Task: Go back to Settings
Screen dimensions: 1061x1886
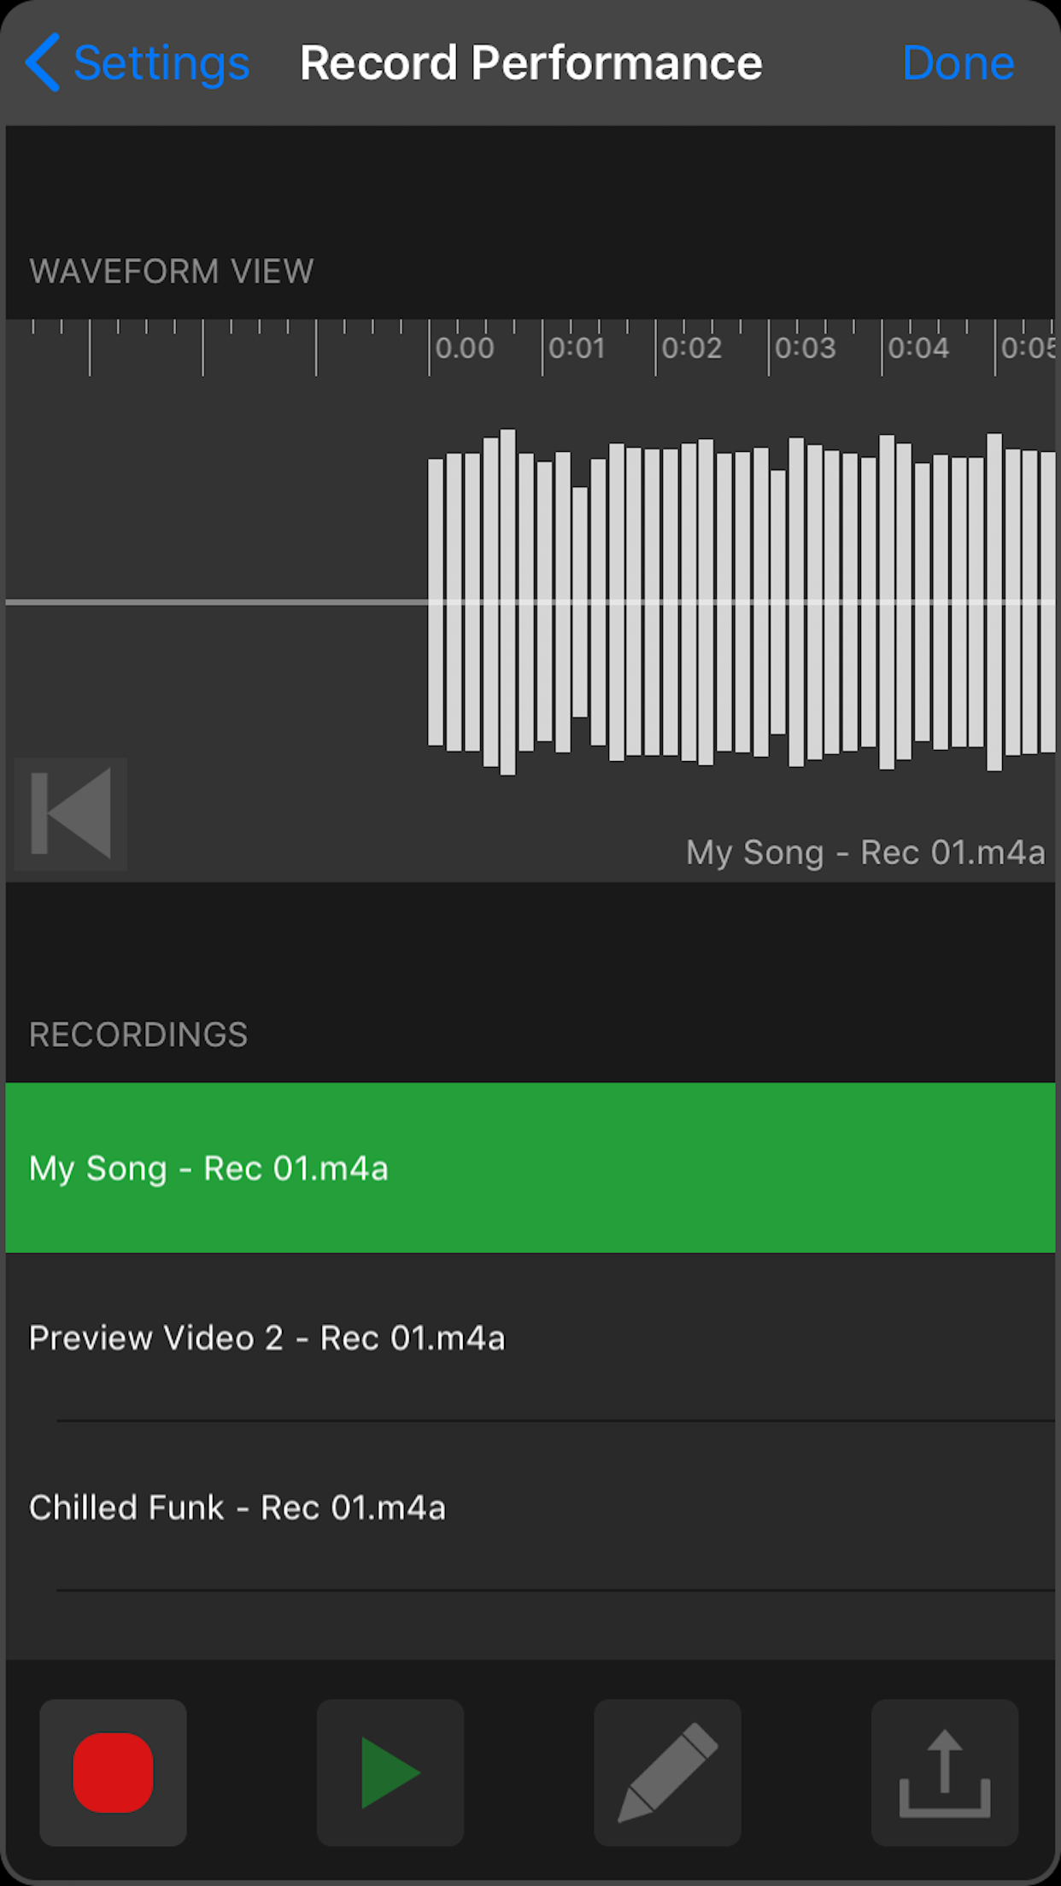Action: point(161,63)
